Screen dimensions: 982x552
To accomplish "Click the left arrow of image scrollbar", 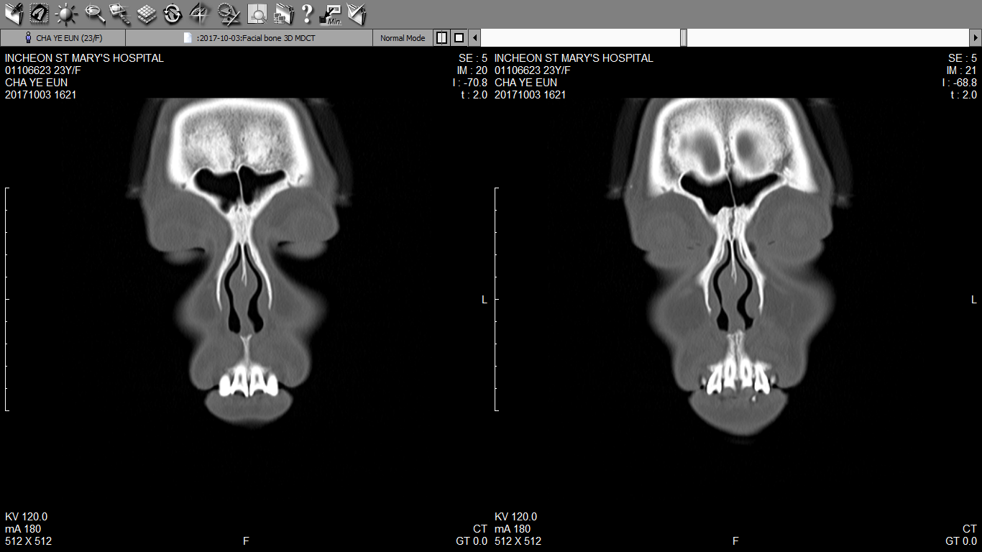I will point(474,37).
